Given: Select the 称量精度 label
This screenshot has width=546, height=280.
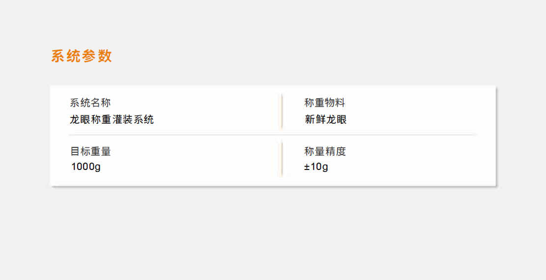Looking at the screenshot, I should 325,151.
